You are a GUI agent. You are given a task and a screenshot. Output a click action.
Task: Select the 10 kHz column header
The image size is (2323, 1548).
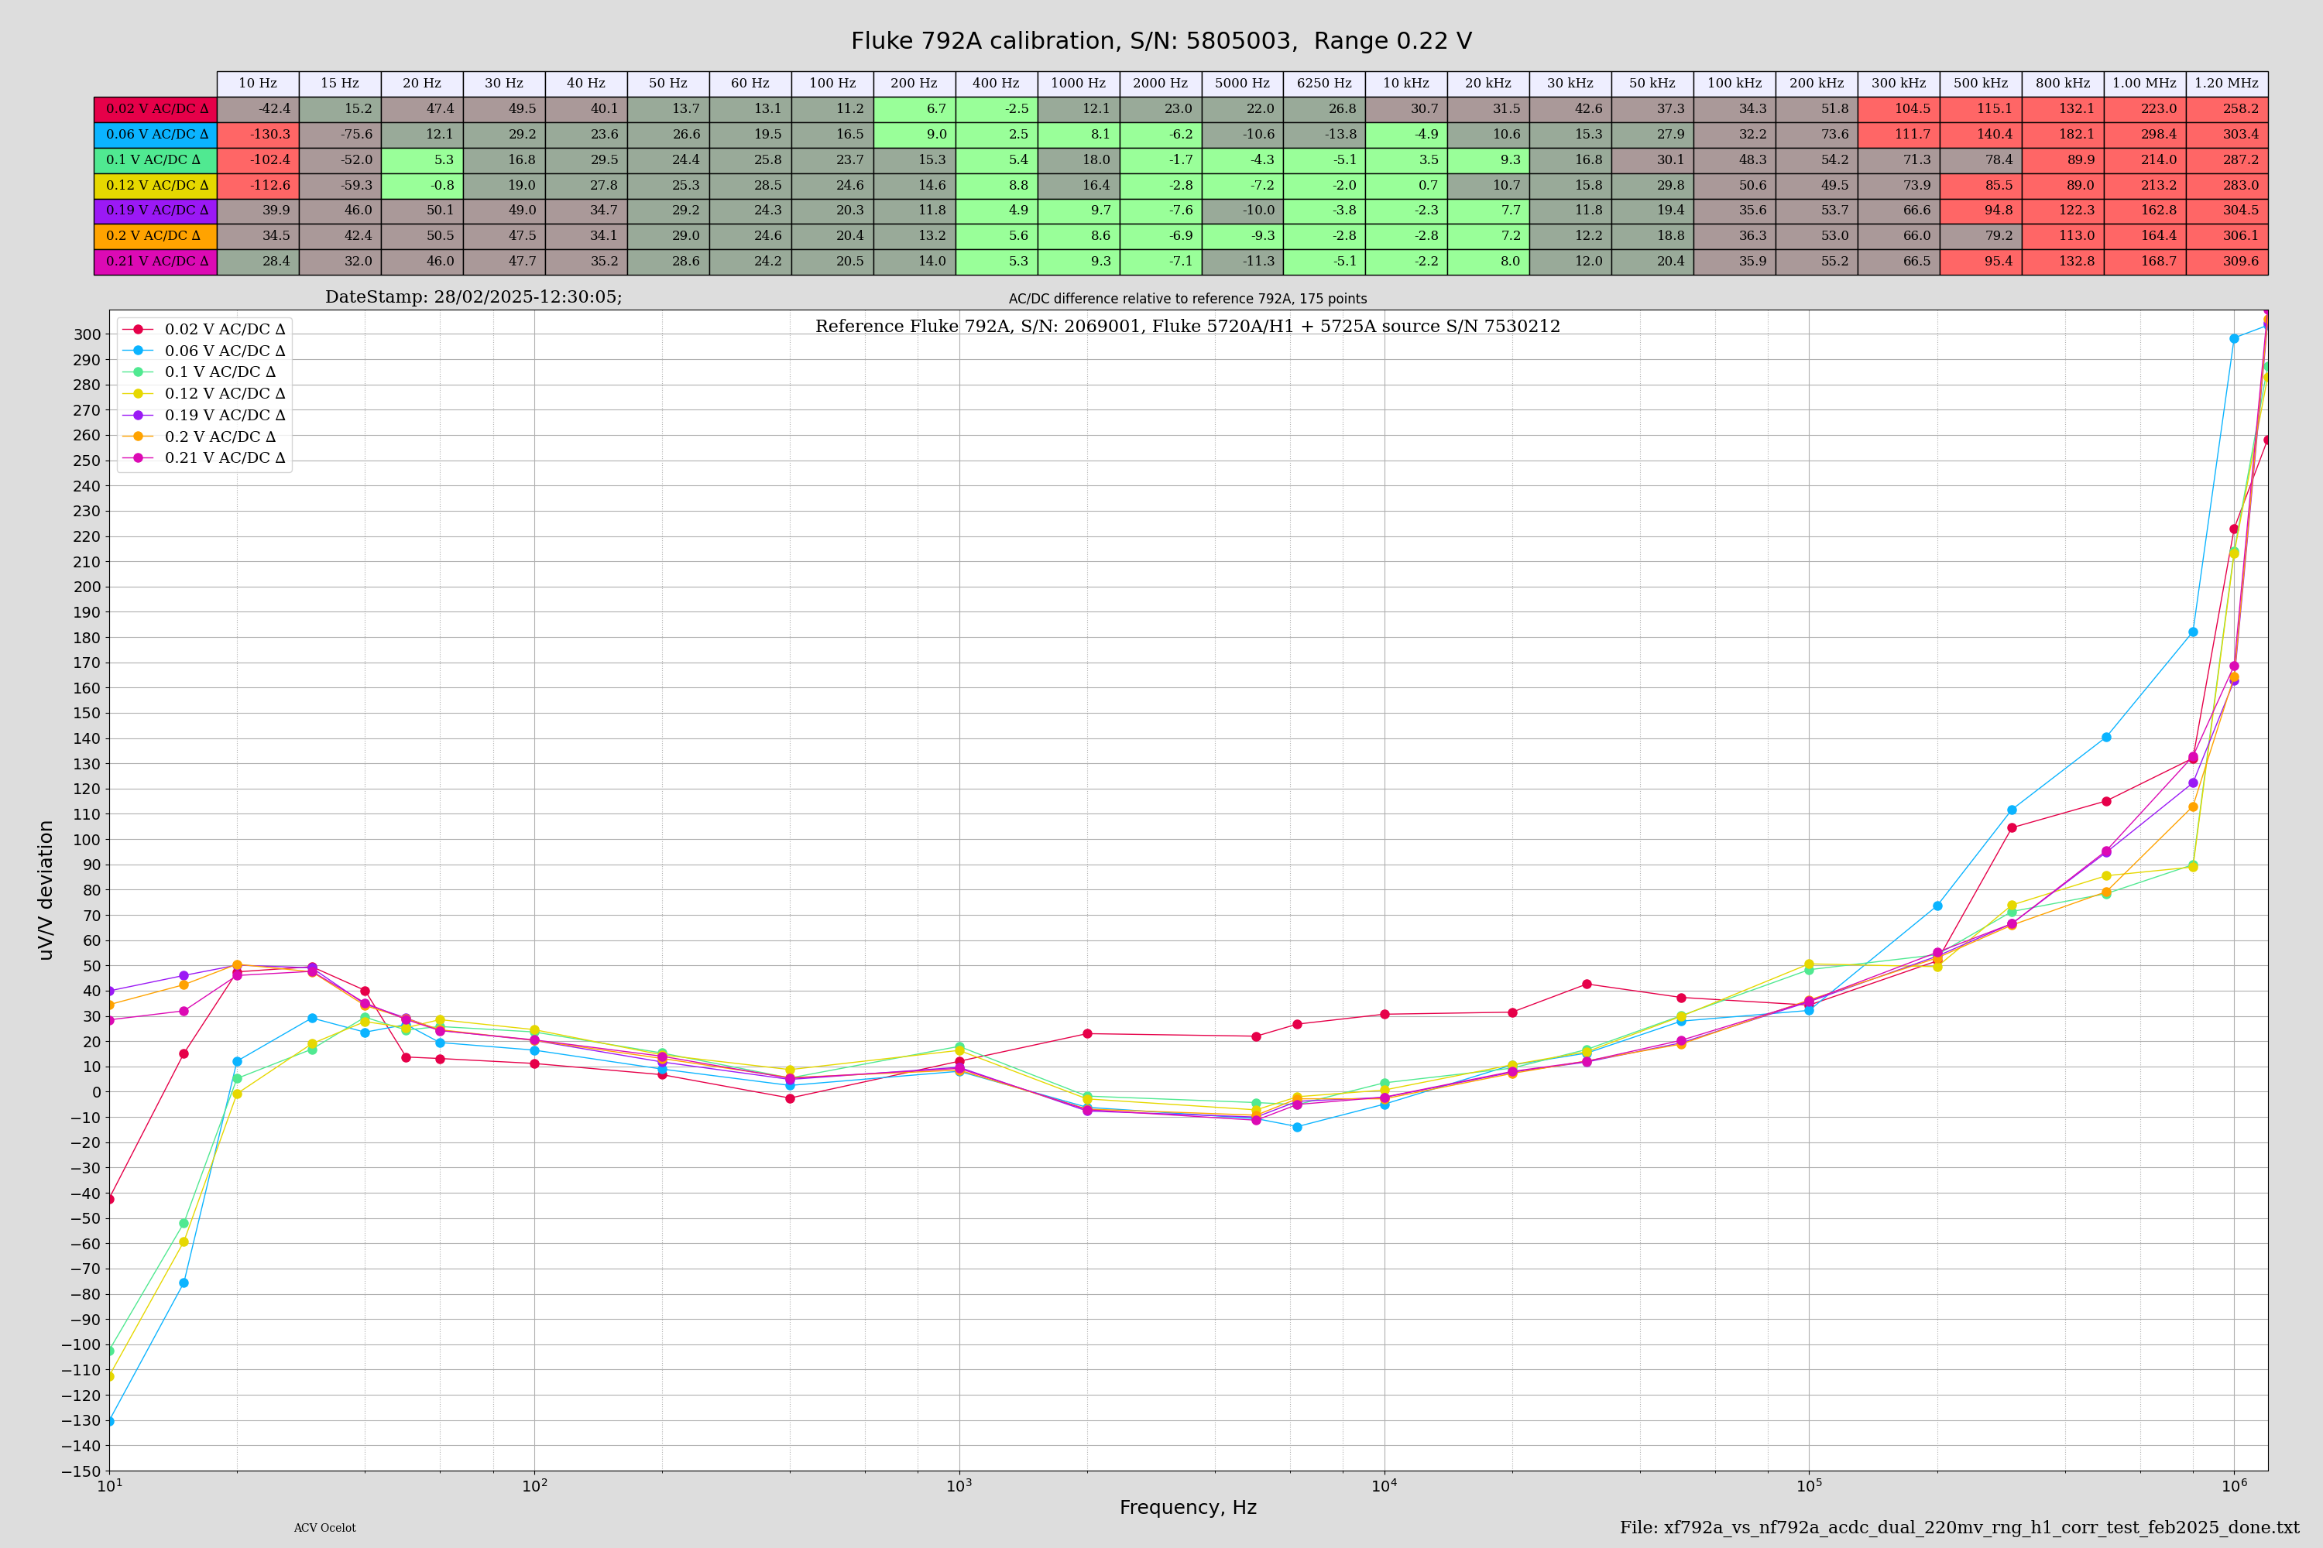1406,84
